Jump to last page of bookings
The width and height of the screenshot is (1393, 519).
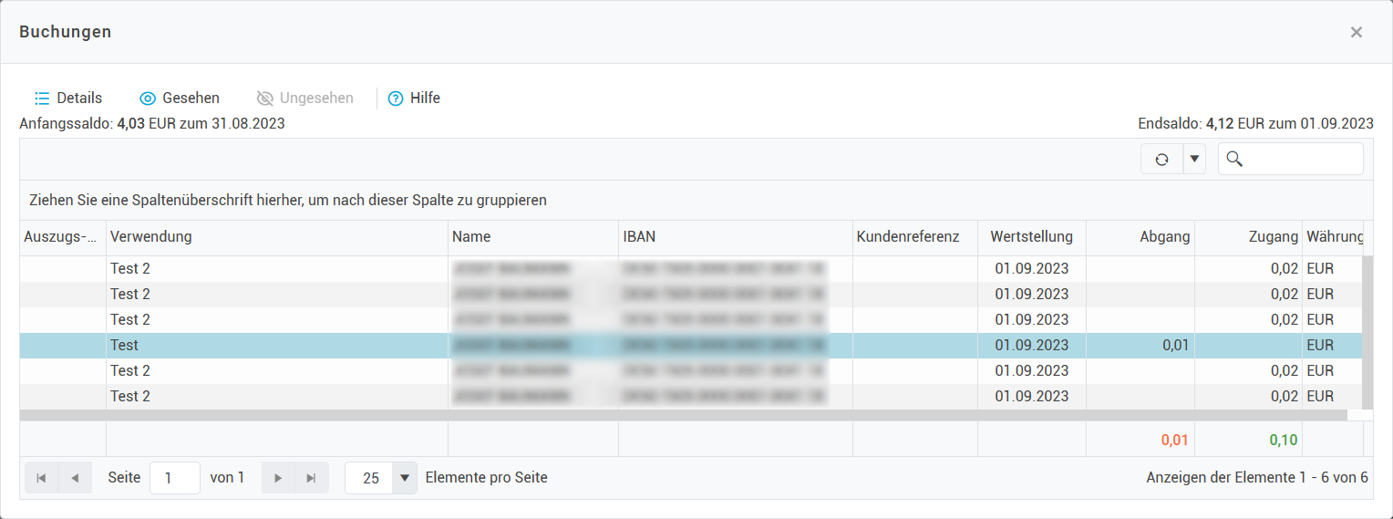pos(311,478)
